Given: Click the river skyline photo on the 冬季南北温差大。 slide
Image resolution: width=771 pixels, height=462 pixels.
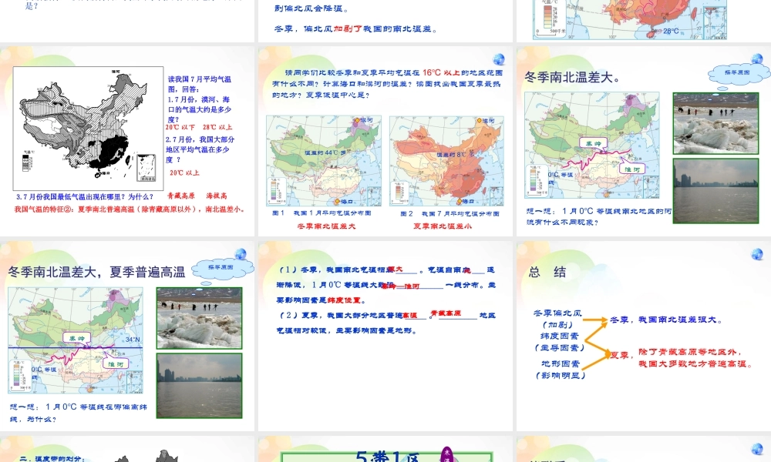Looking at the screenshot, I should tap(715, 191).
